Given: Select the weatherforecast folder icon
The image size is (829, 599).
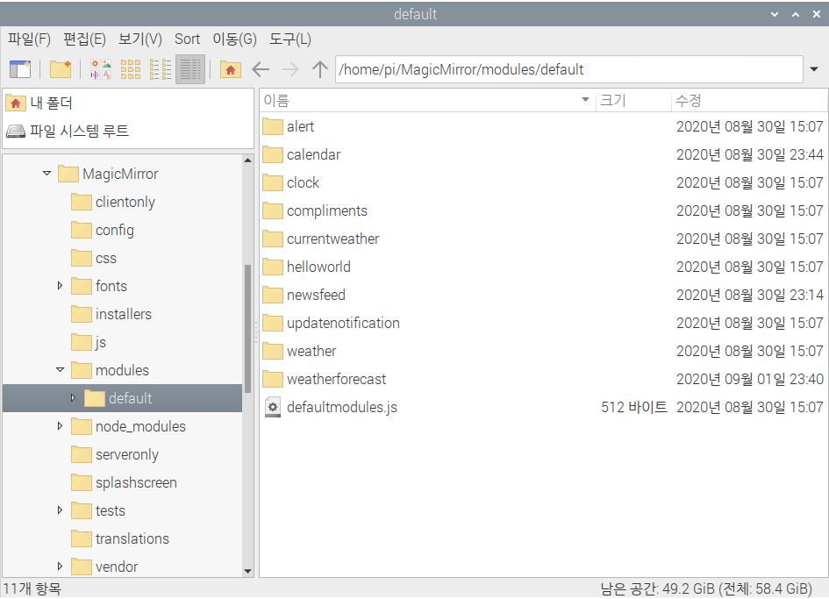Looking at the screenshot, I should [273, 379].
